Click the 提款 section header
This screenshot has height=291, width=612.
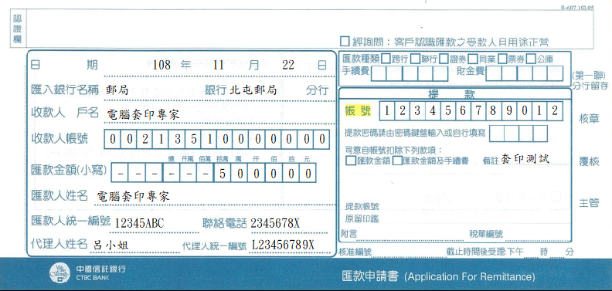click(451, 95)
